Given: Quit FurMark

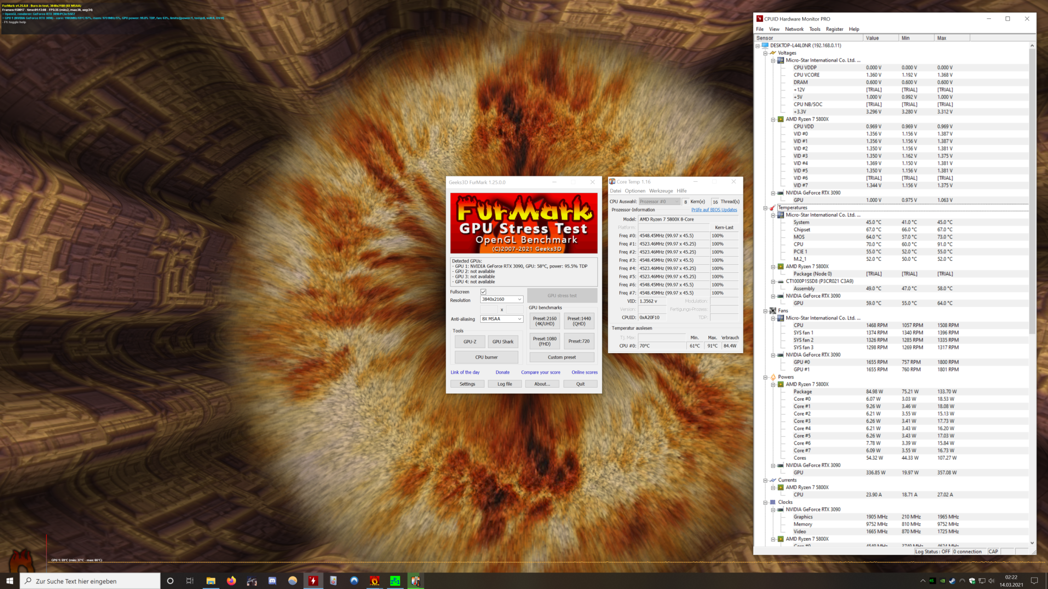Looking at the screenshot, I should [x=581, y=384].
